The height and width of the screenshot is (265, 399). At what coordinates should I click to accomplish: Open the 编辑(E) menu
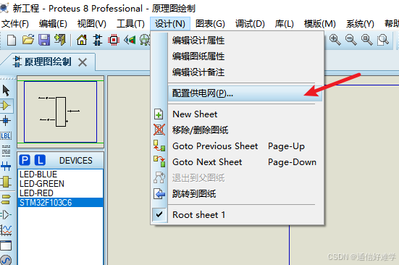click(53, 24)
